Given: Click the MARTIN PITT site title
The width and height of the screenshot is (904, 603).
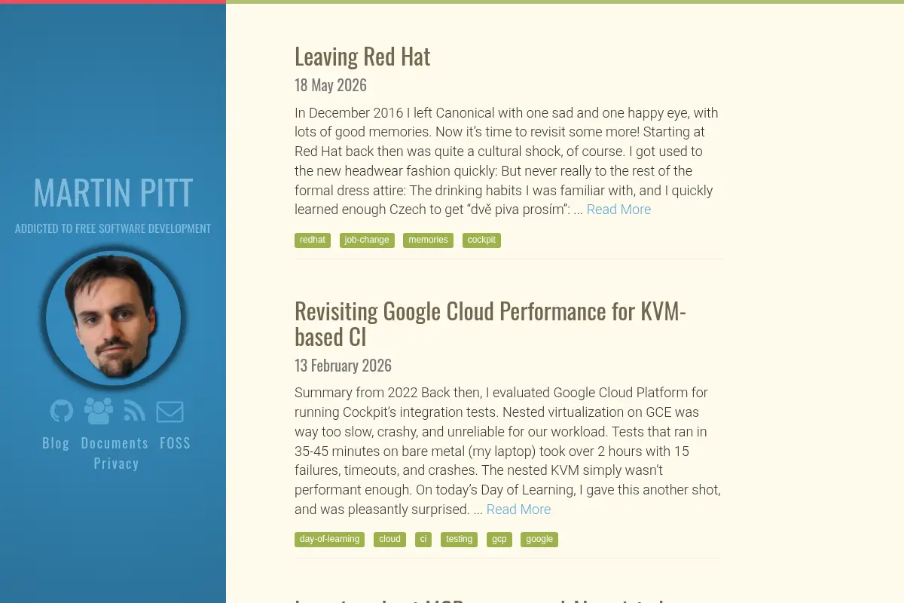Looking at the screenshot, I should 113,193.
